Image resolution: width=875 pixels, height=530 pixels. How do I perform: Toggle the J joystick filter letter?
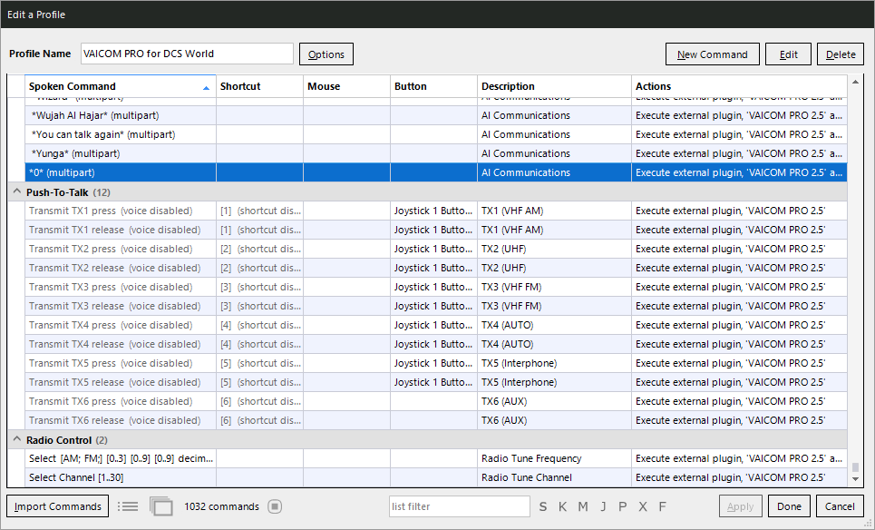point(603,506)
